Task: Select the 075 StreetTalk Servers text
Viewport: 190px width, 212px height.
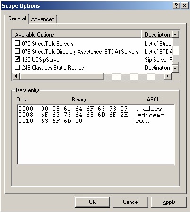Action: click(48, 44)
